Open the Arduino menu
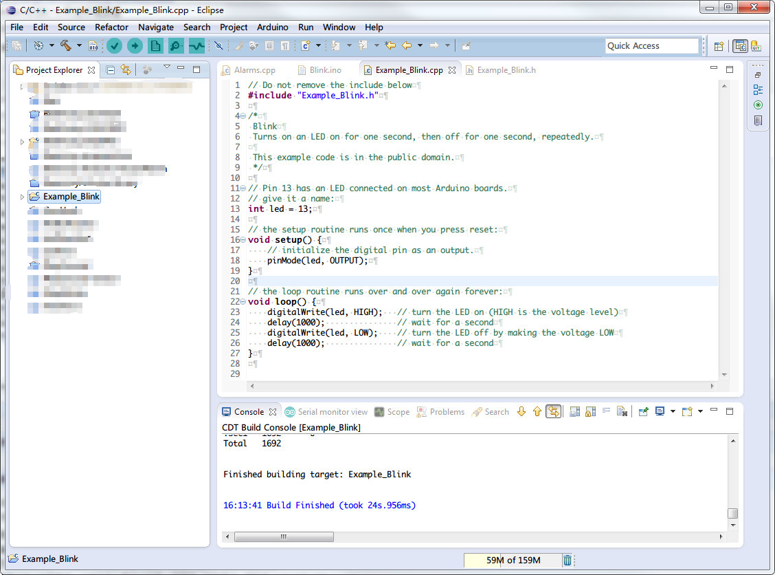The image size is (775, 575). click(272, 28)
